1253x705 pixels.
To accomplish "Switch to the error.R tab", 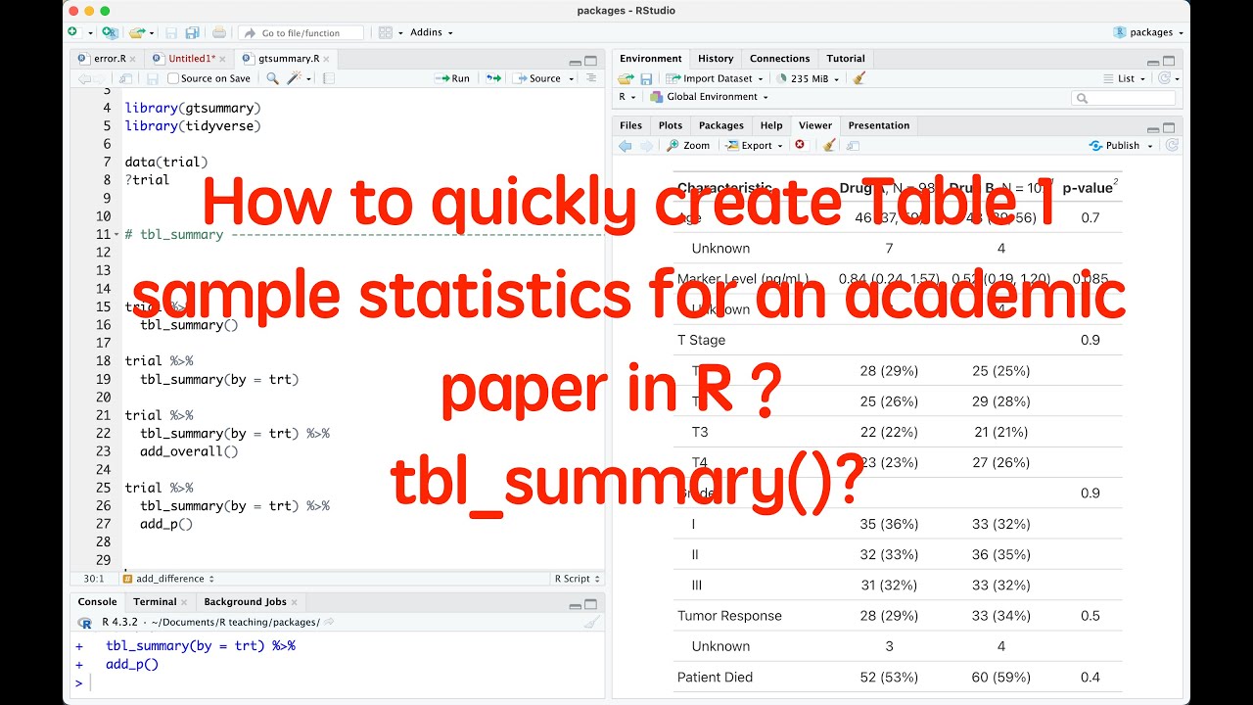I will 109,59.
